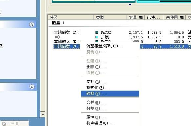Sort the list by the 分区 column header
This screenshot has width=191, height=126.
pos(71,18)
